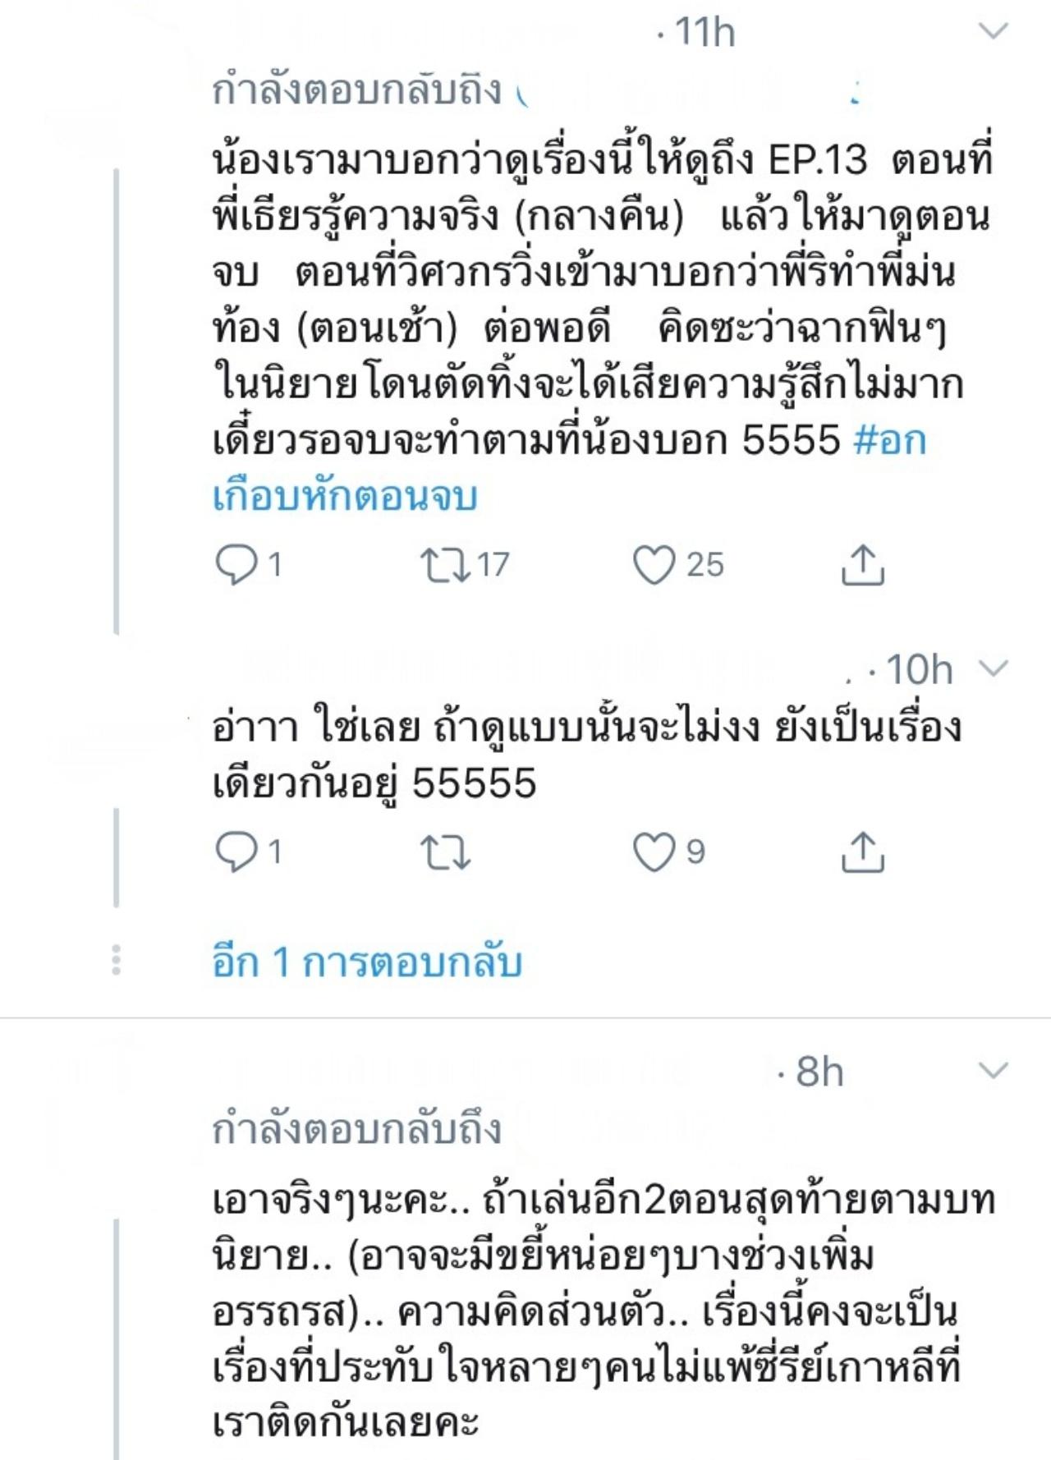Share the EP.13 tweet

[x=862, y=565]
